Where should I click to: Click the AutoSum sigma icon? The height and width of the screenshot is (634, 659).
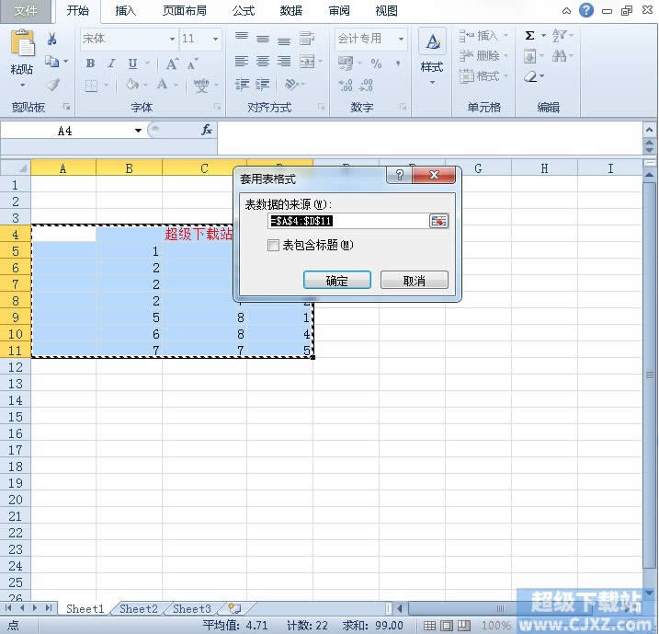pos(529,36)
